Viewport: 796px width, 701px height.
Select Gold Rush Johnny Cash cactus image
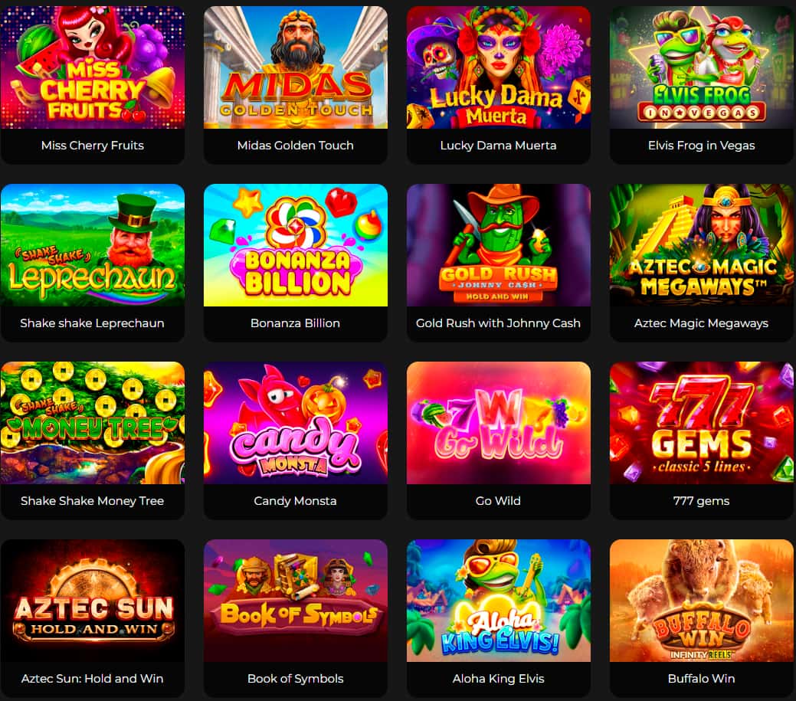tap(499, 245)
